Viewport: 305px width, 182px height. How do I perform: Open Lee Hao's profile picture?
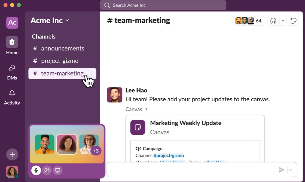tap(115, 95)
